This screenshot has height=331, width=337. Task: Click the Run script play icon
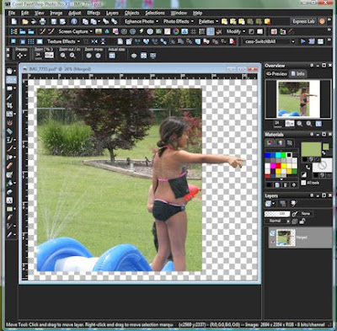click(302, 41)
